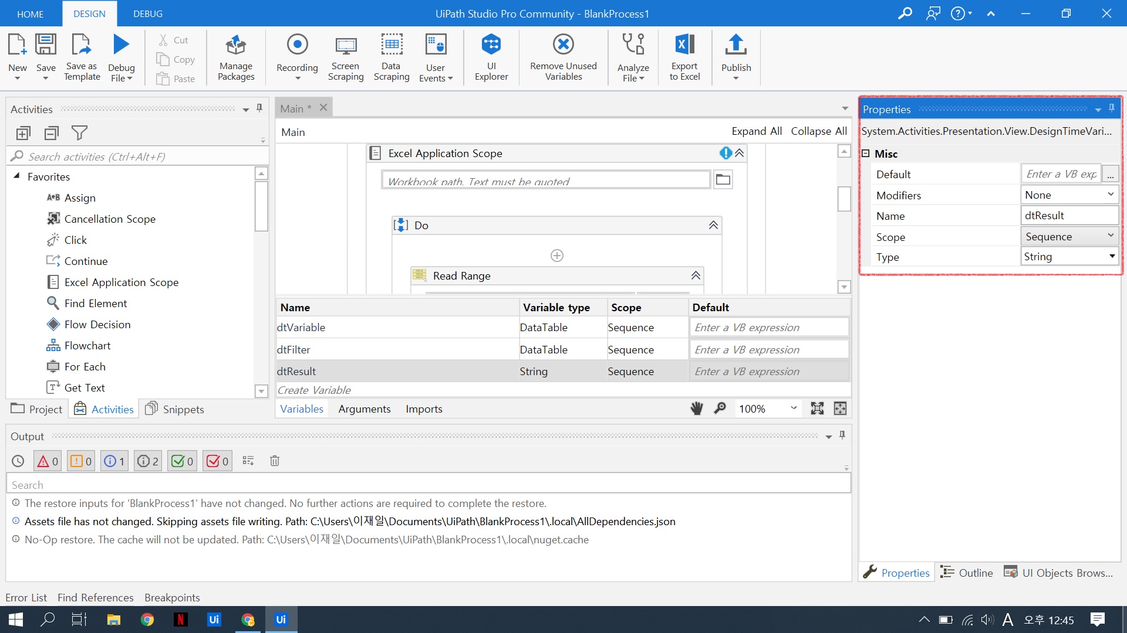The height and width of the screenshot is (633, 1127).
Task: Switch to the DEBUG ribbon tab
Action: pos(148,13)
